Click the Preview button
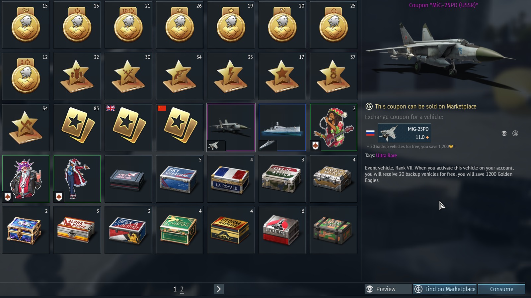 [388, 289]
